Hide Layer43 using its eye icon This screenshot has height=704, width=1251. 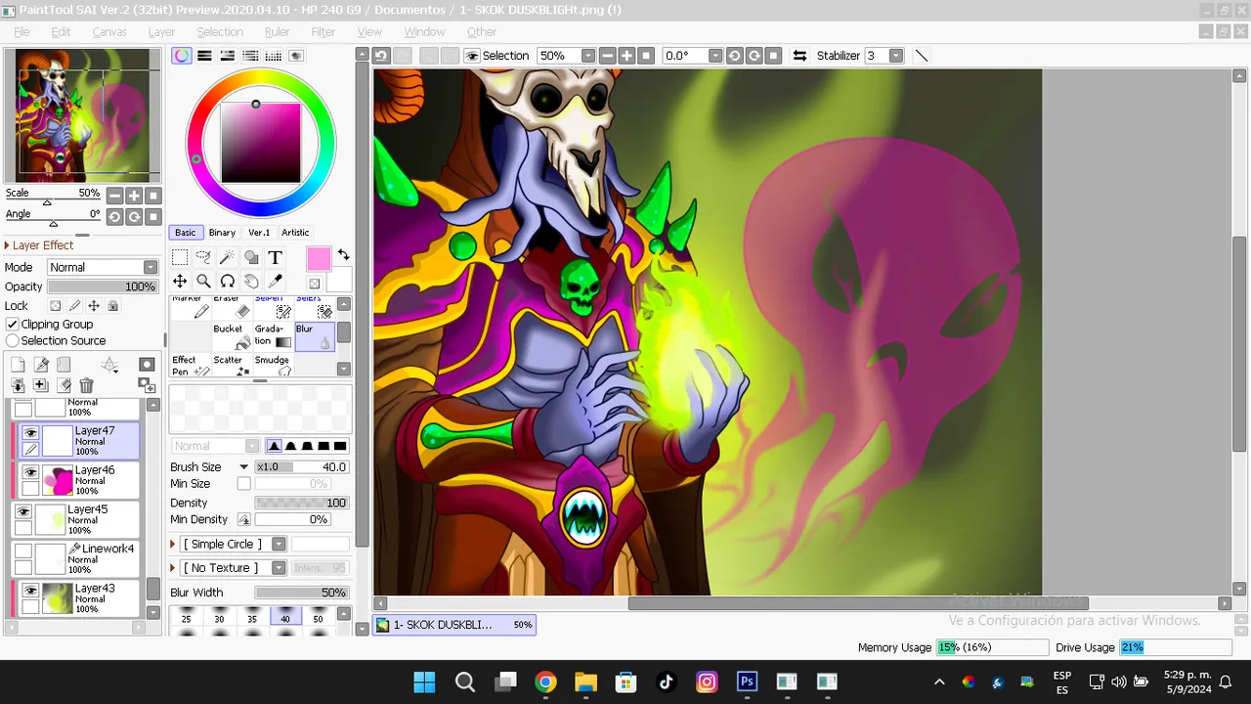(31, 591)
